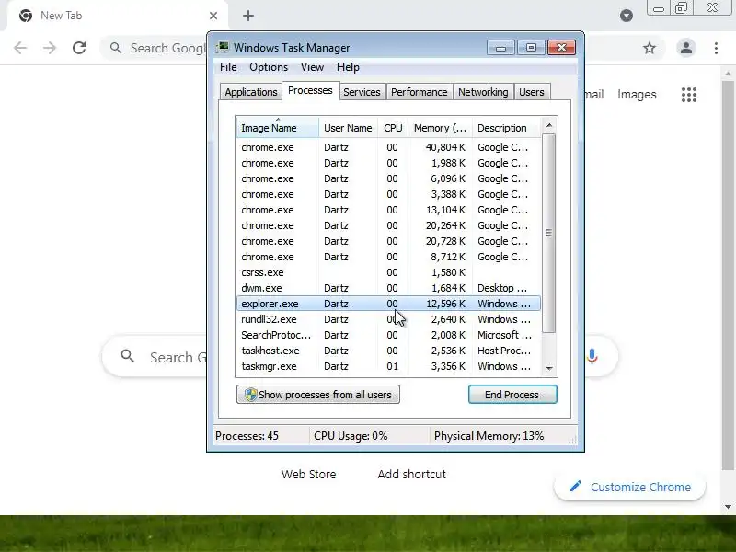Select chrome.exe using 8,712 K
The image size is (736, 552).
[388, 257]
